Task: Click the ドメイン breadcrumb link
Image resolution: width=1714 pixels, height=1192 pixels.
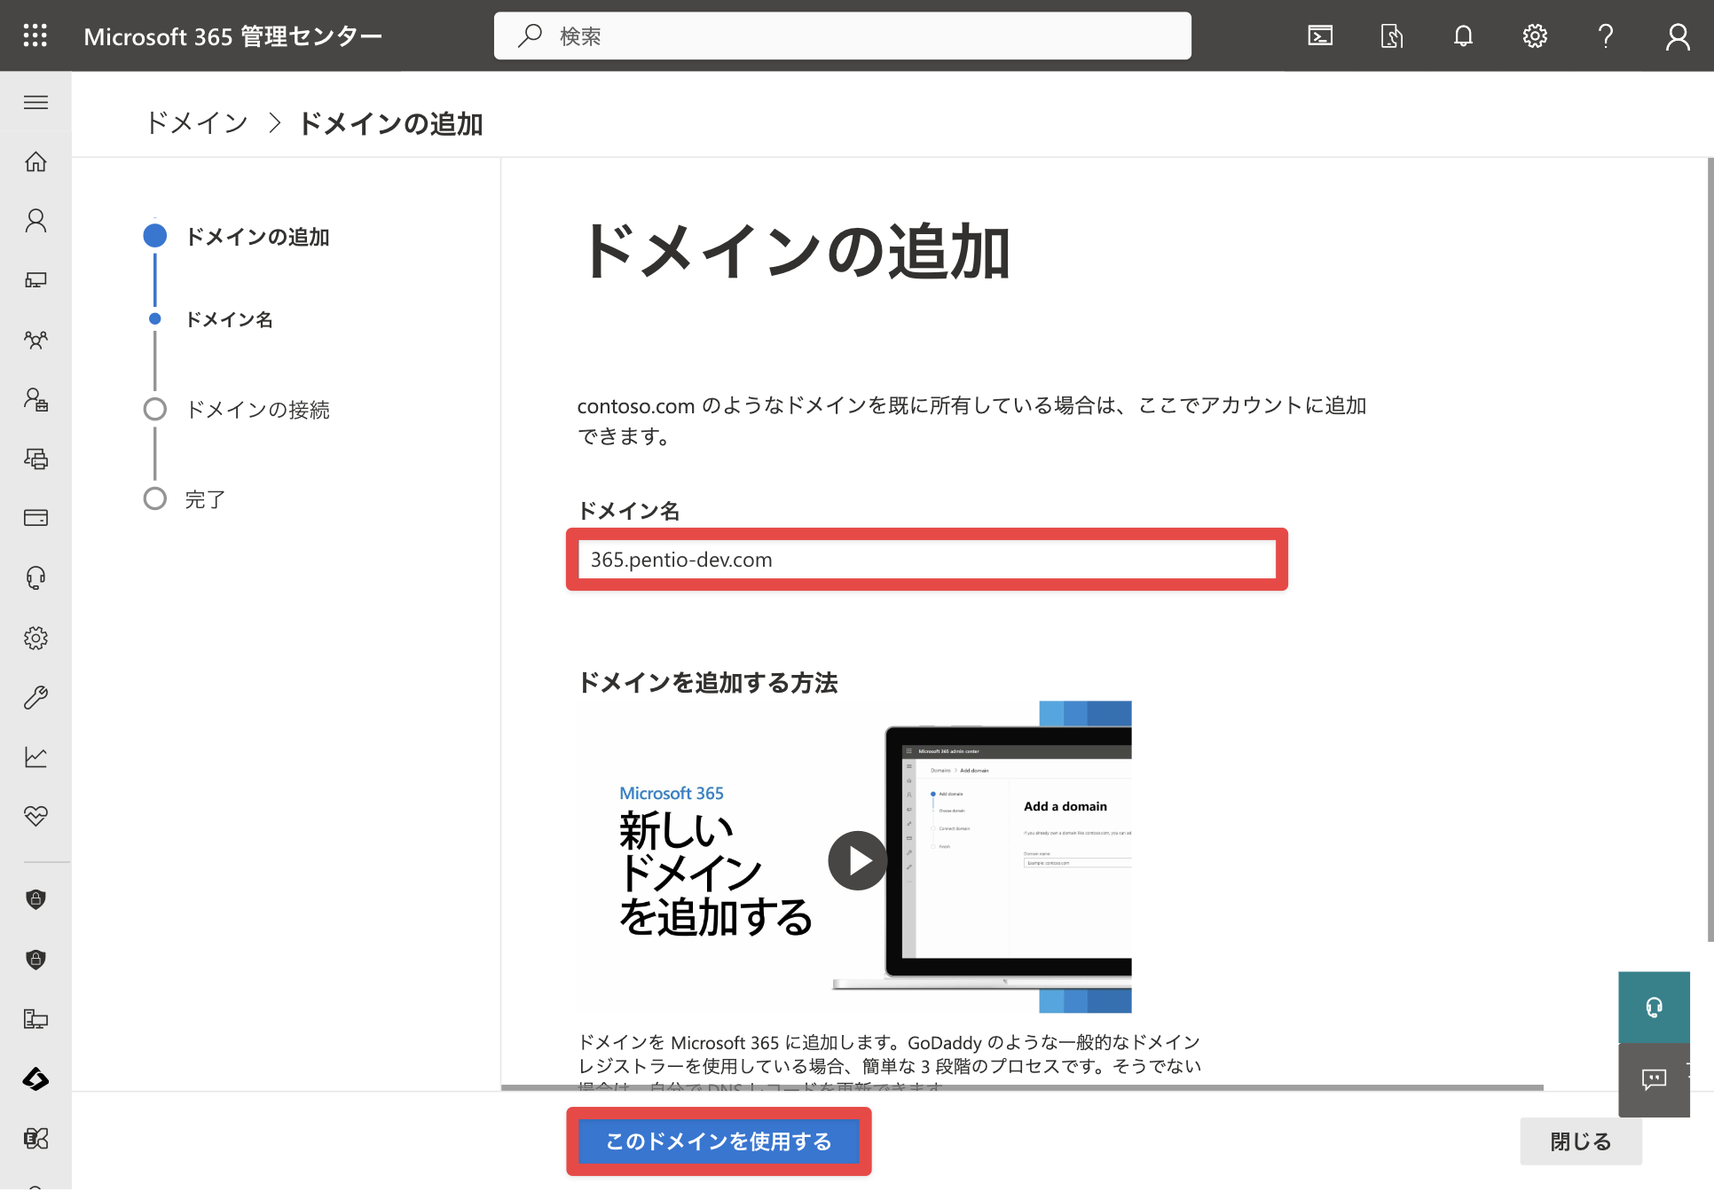Action: (196, 123)
